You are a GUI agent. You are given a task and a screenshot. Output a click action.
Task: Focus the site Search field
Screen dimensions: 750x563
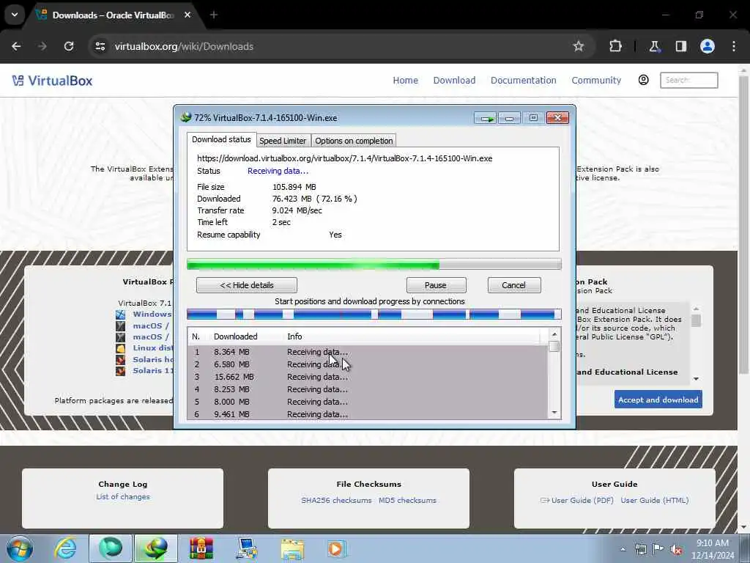coord(688,81)
